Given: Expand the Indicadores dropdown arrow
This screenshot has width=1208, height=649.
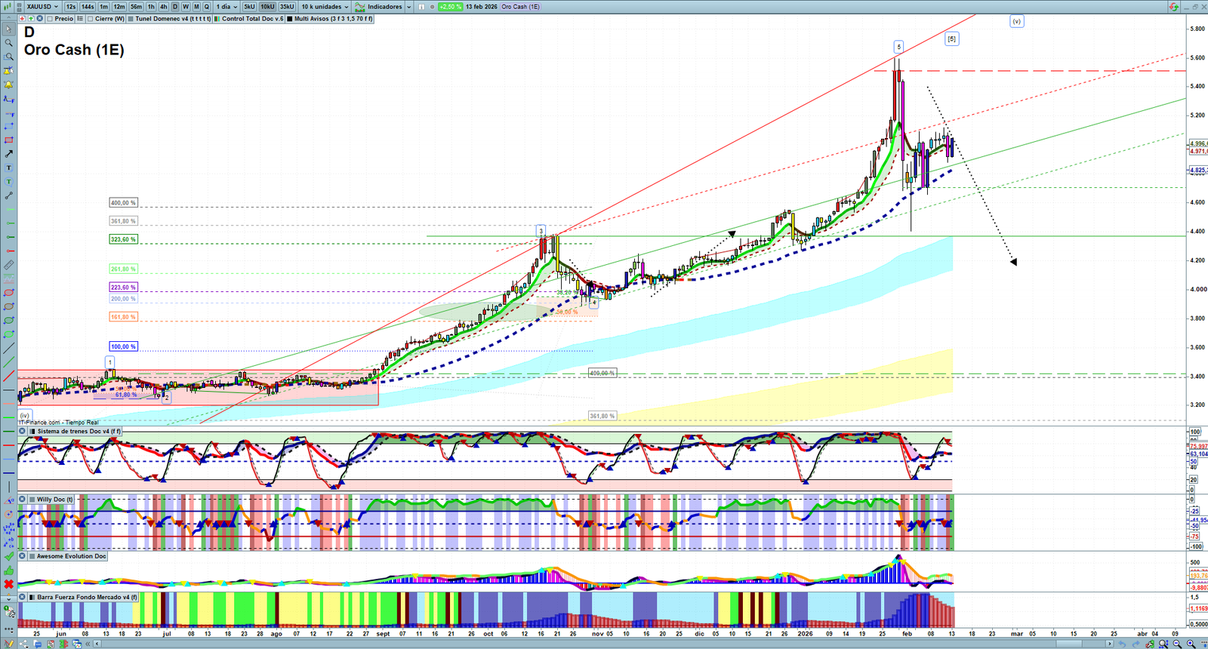Looking at the screenshot, I should point(408,7).
